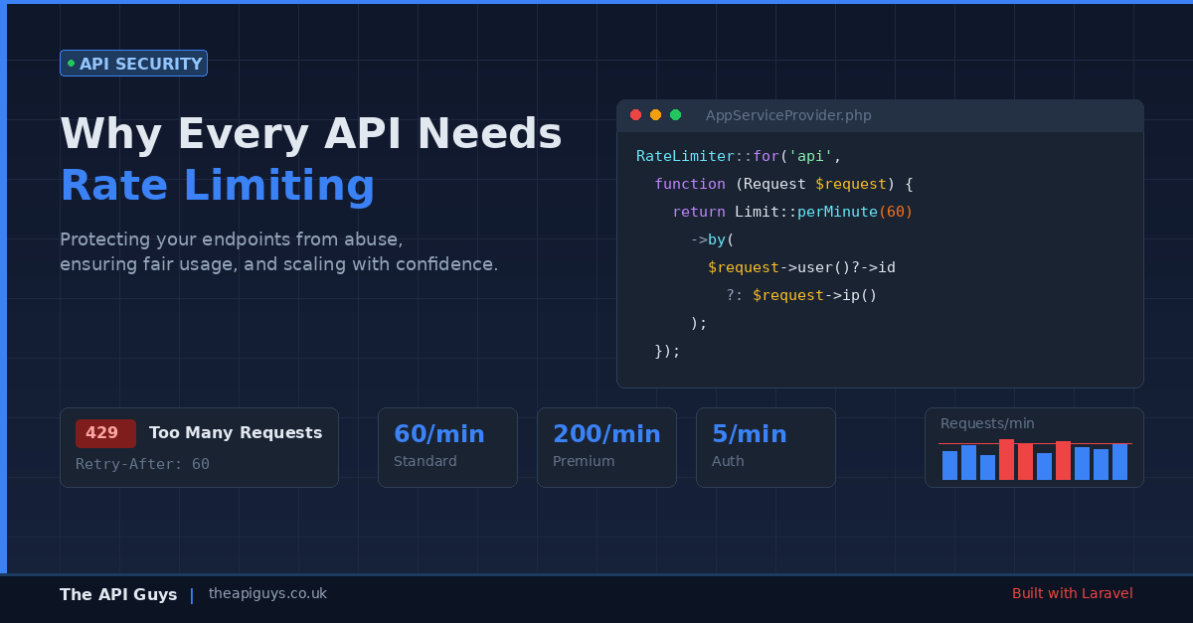Viewport: 1193px width, 623px height.
Task: Click the blue Rate Limiting heading
Action: (x=218, y=186)
